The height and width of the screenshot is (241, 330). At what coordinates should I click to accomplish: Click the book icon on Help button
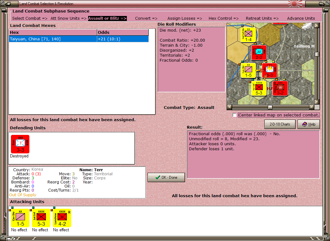click(x=305, y=124)
